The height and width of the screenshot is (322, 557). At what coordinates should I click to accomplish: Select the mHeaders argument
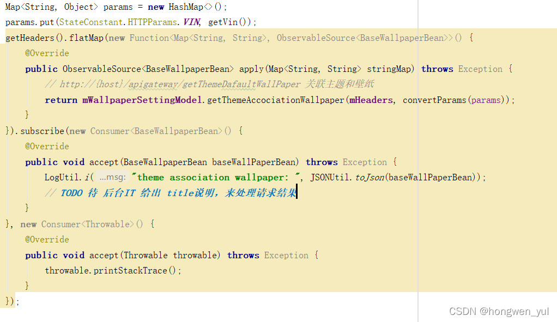click(x=371, y=100)
